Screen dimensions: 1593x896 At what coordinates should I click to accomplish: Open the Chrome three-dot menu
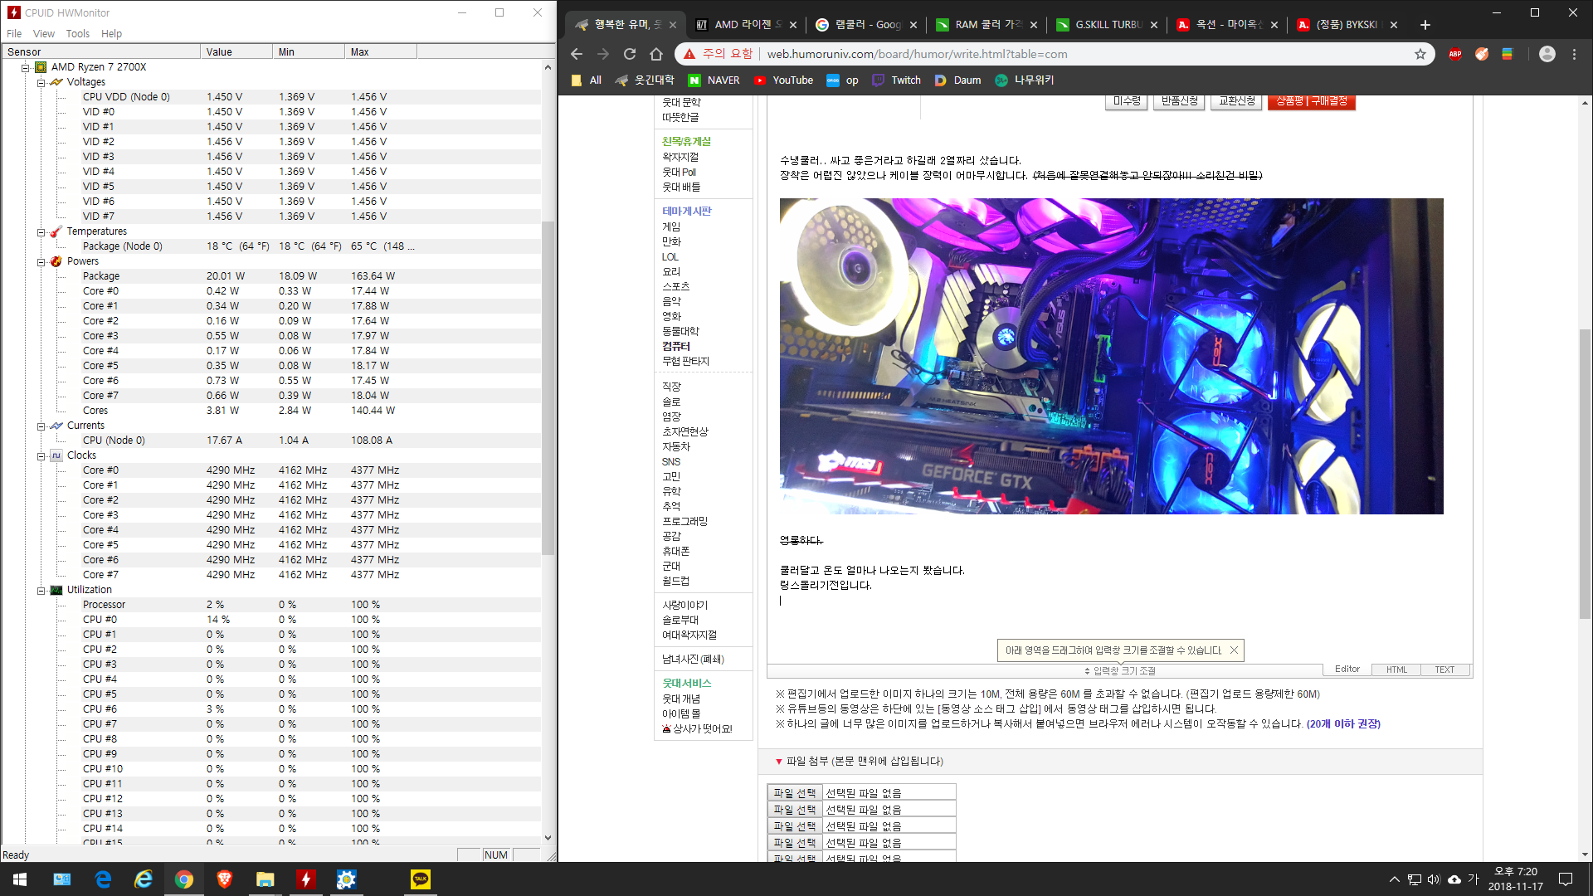coord(1574,54)
